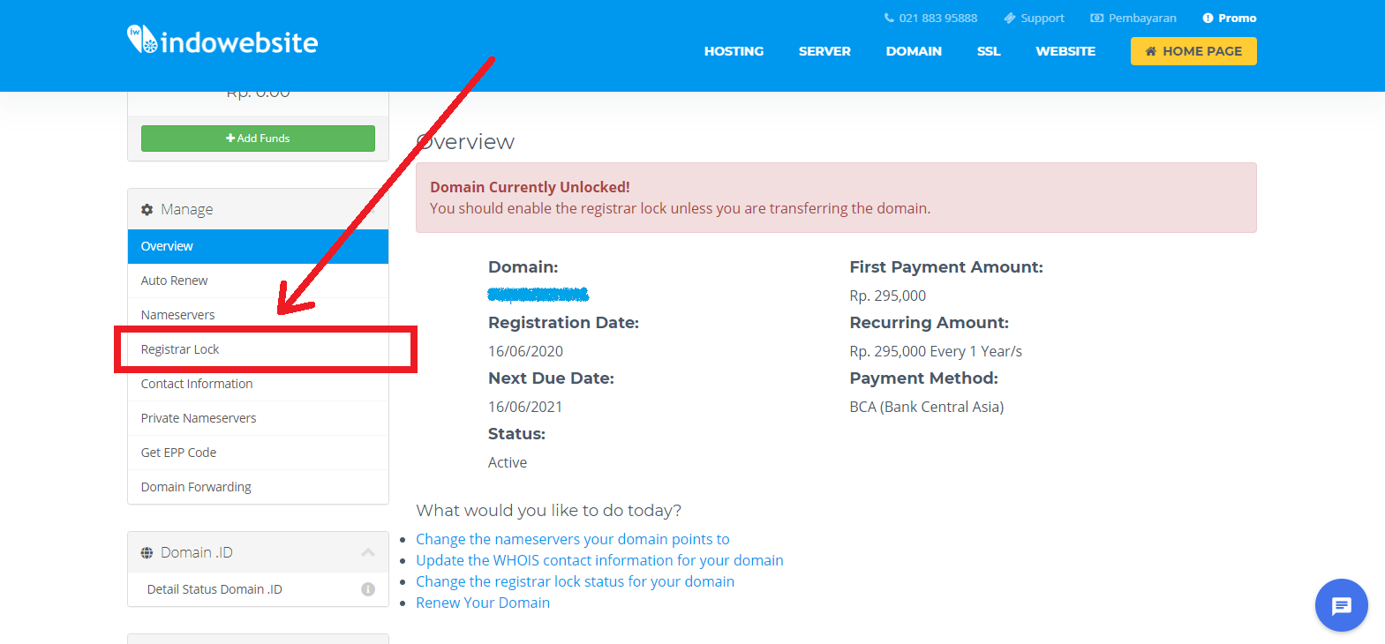This screenshot has width=1385, height=644.
Task: Open 'Renew Your Domain' link
Action: click(x=483, y=603)
